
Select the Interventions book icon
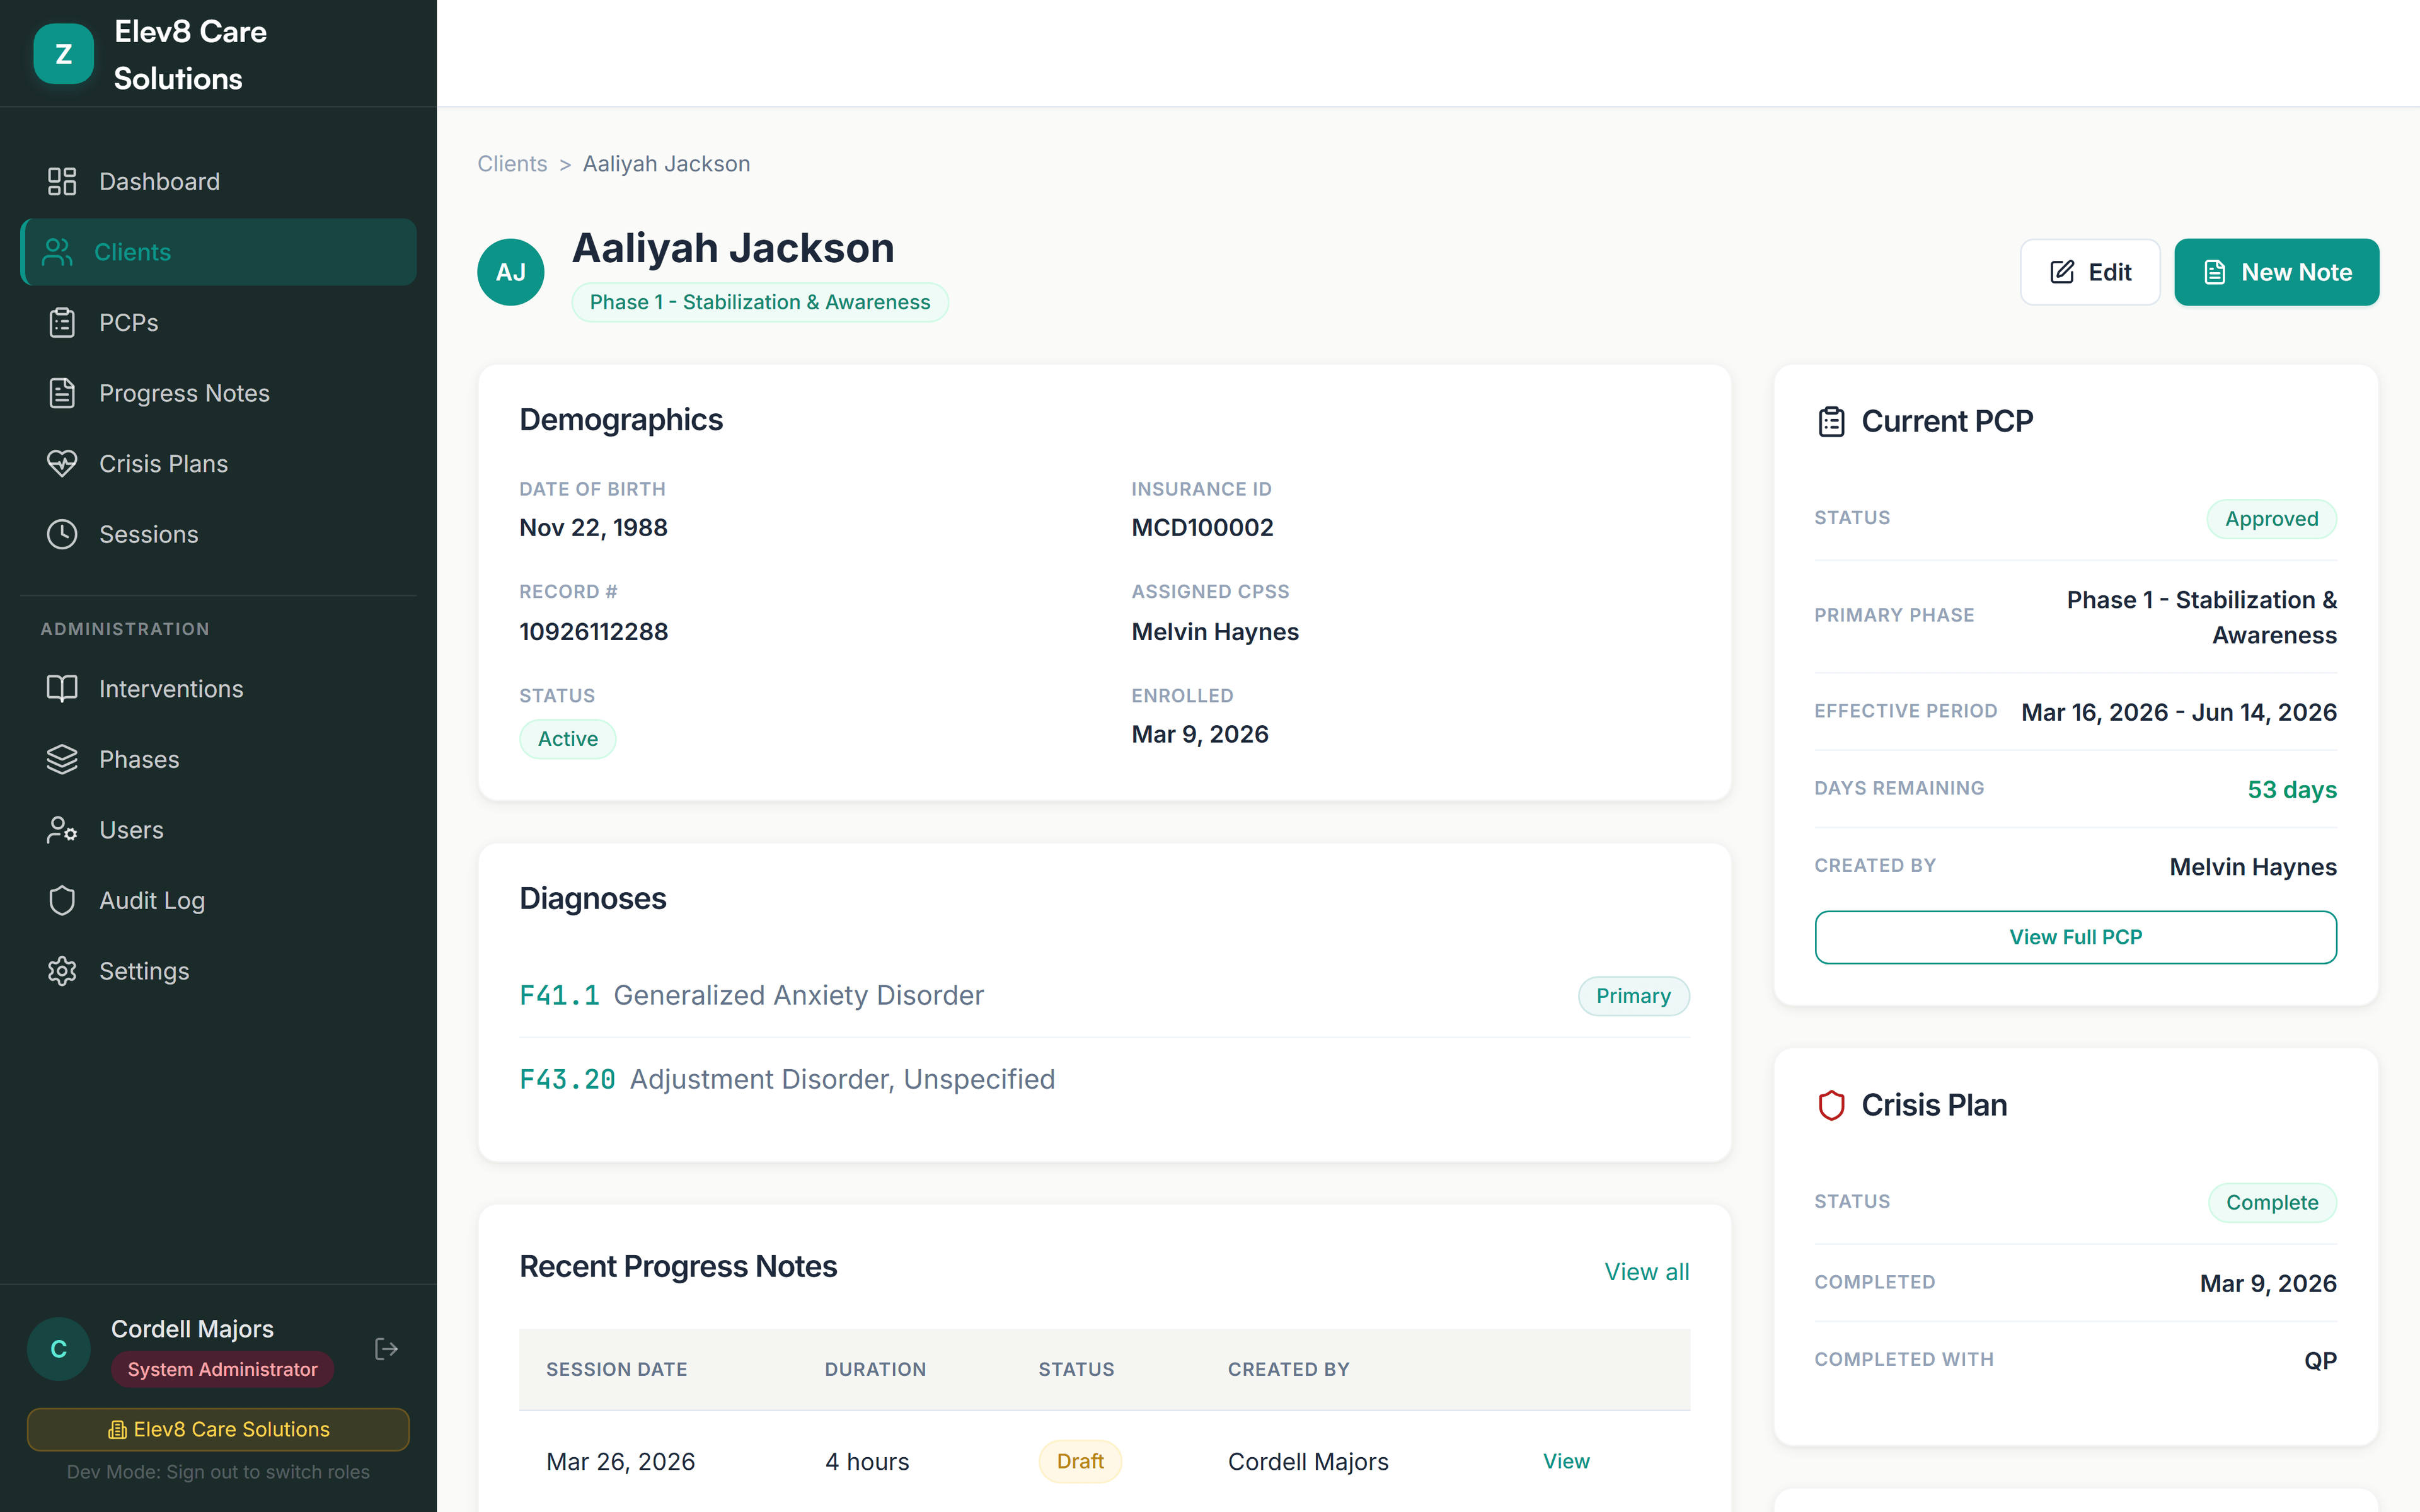coord(61,688)
